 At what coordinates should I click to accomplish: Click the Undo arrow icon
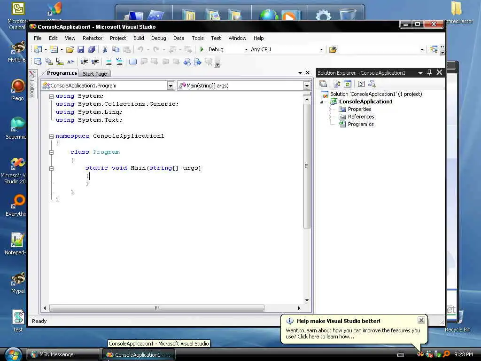pyautogui.click(x=140, y=49)
